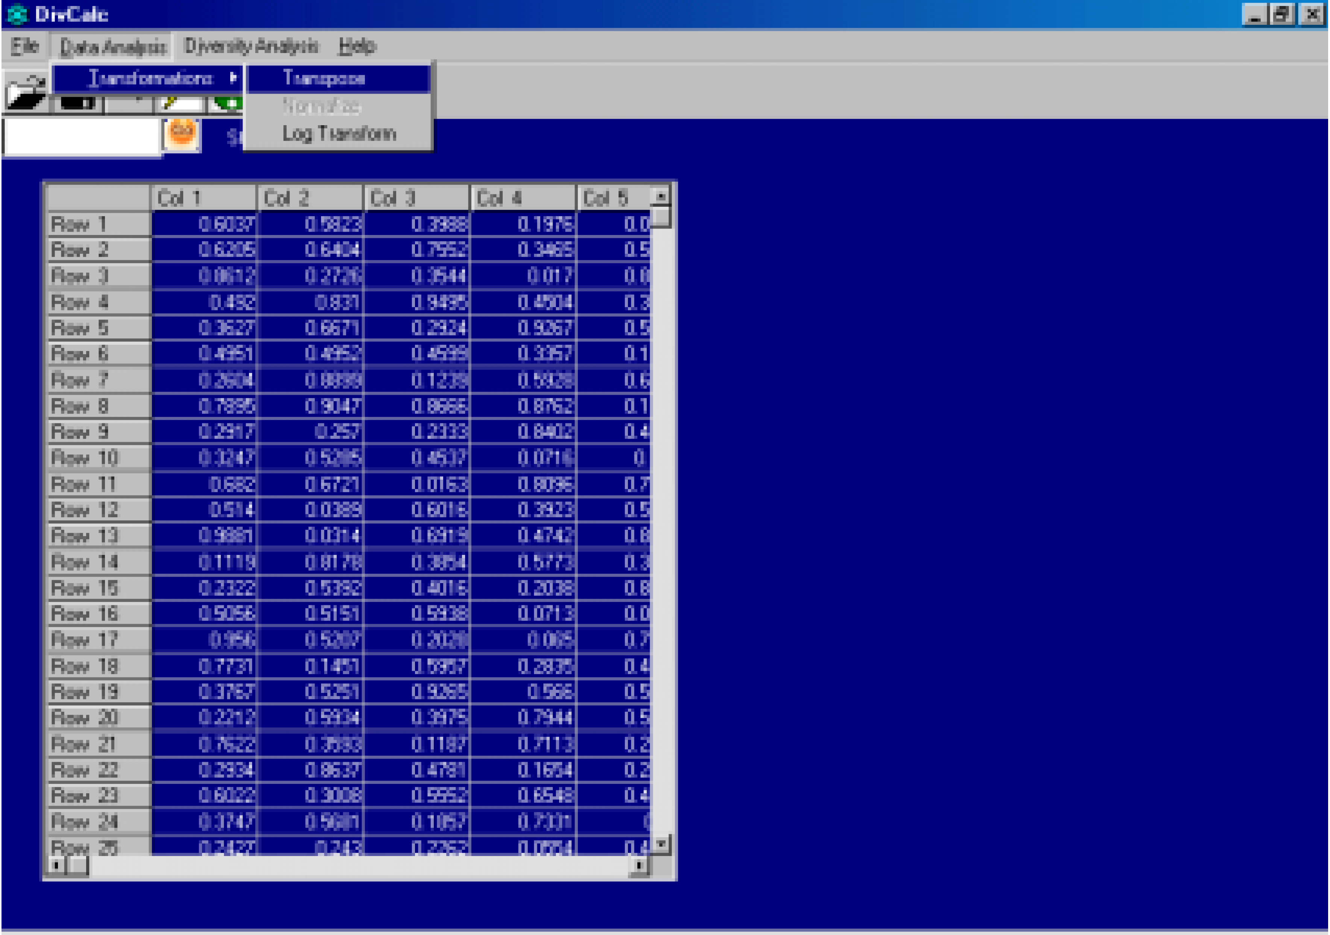1330x935 pixels.
Task: Click the white text input field
Action: 81,136
